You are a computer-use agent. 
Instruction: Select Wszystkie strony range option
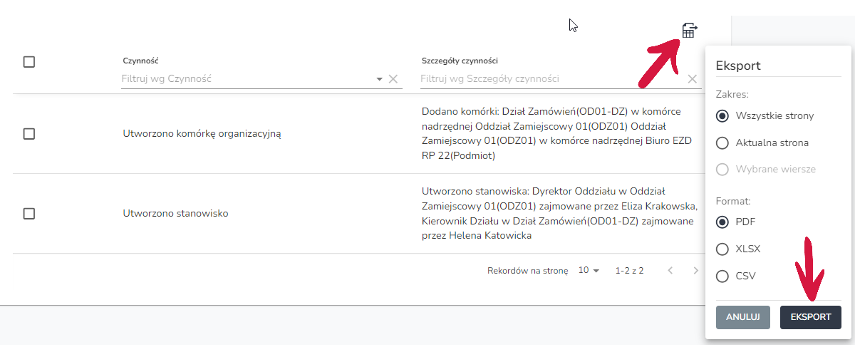722,115
